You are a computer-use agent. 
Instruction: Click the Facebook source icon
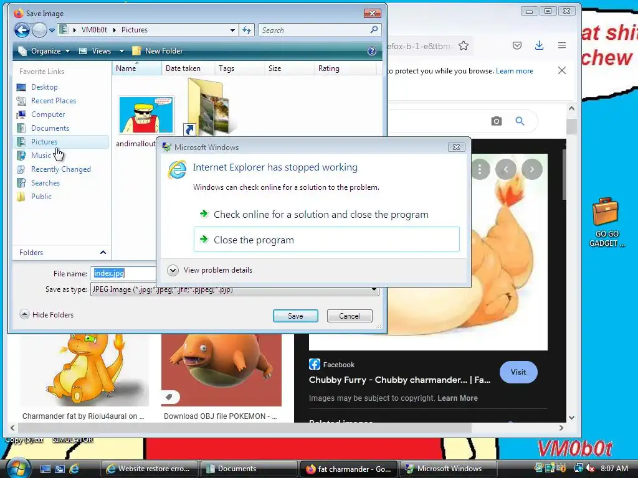[315, 364]
